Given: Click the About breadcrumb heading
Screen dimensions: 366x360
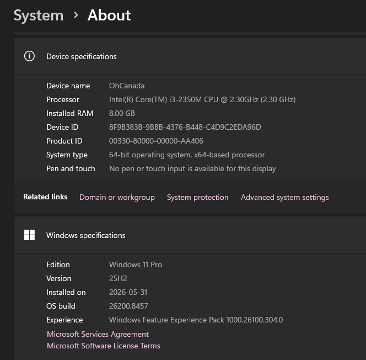Looking at the screenshot, I should click(109, 15).
